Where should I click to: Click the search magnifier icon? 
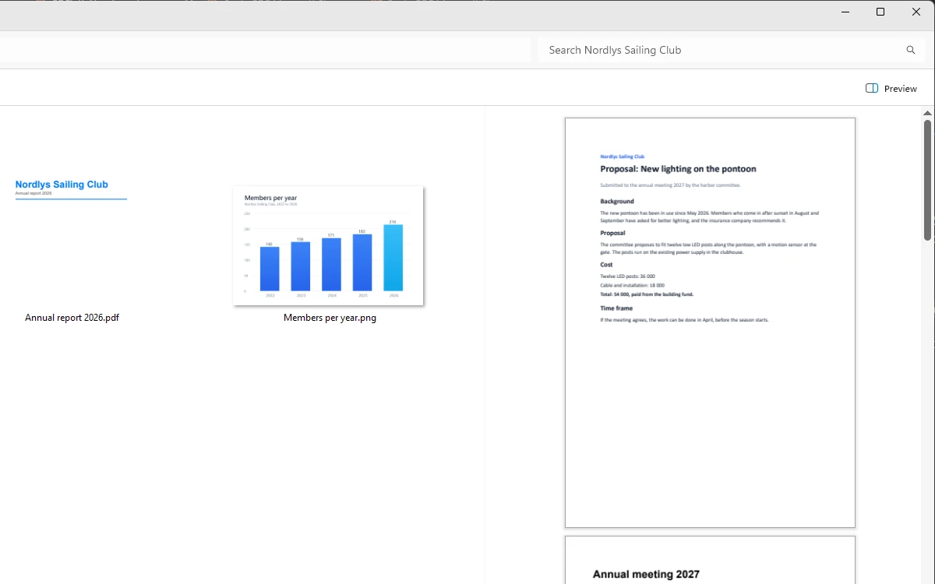(x=911, y=50)
